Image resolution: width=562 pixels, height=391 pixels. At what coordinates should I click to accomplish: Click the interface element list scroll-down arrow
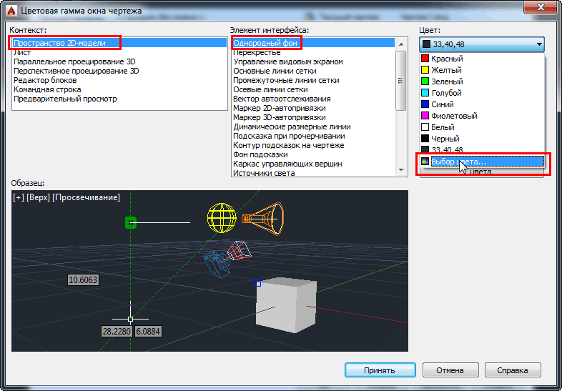coord(401,170)
